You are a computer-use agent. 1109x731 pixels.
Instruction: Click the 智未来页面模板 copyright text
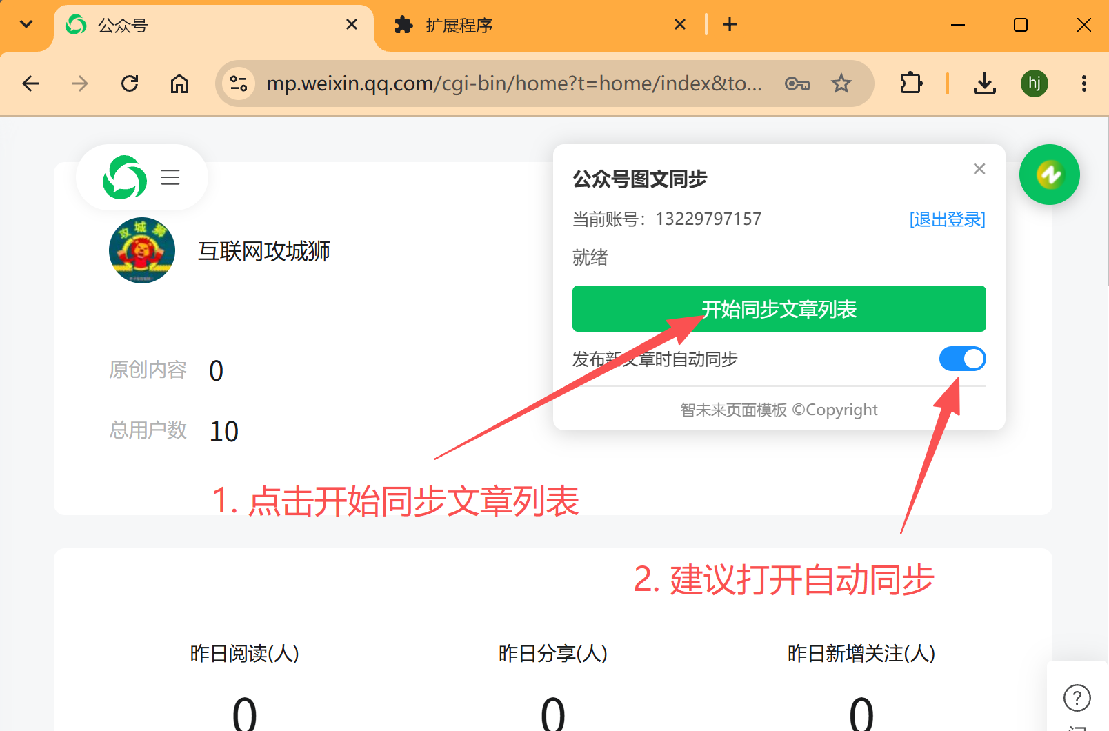click(x=779, y=410)
